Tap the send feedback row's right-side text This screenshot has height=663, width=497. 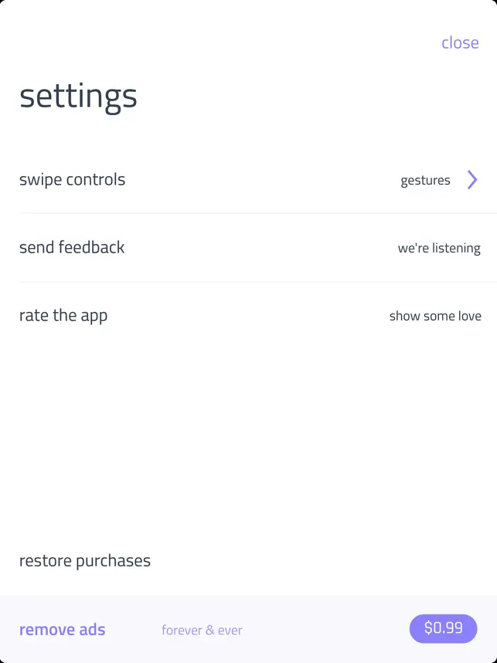click(439, 248)
